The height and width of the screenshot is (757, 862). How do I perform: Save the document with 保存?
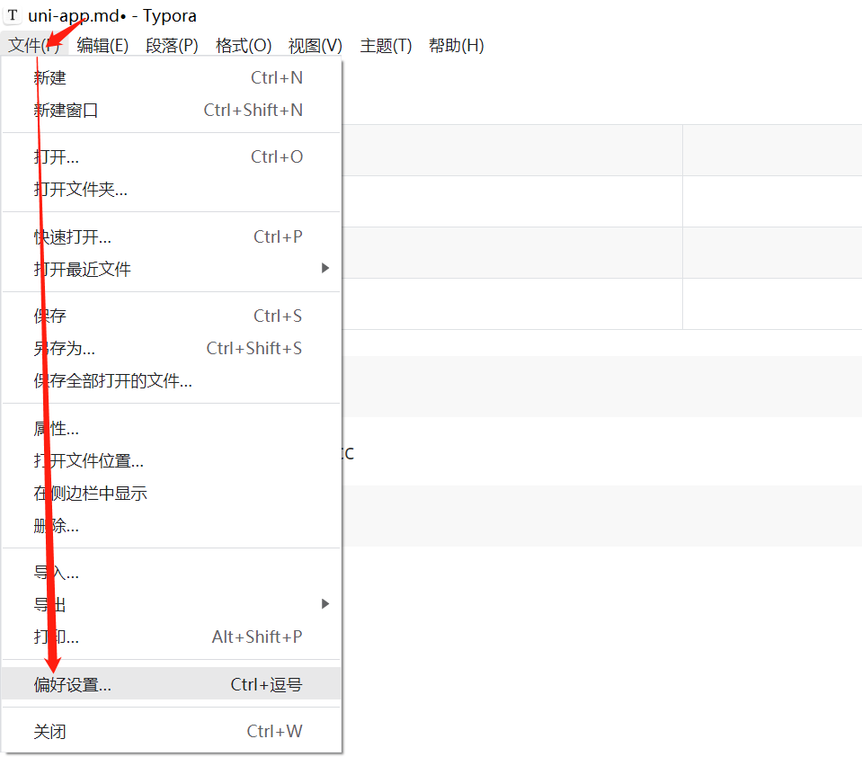[172, 316]
